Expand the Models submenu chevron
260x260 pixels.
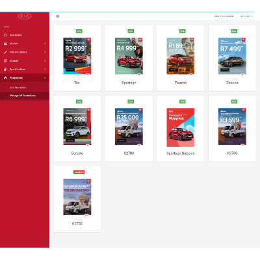pos(45,44)
